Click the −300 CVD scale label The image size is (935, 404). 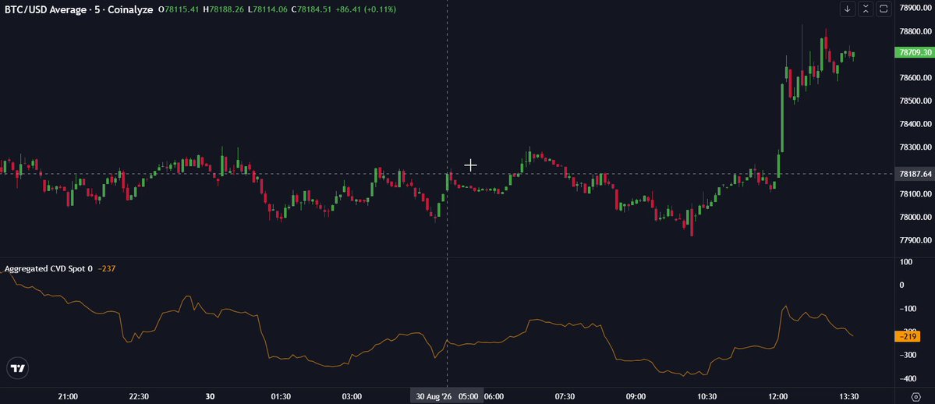click(908, 355)
